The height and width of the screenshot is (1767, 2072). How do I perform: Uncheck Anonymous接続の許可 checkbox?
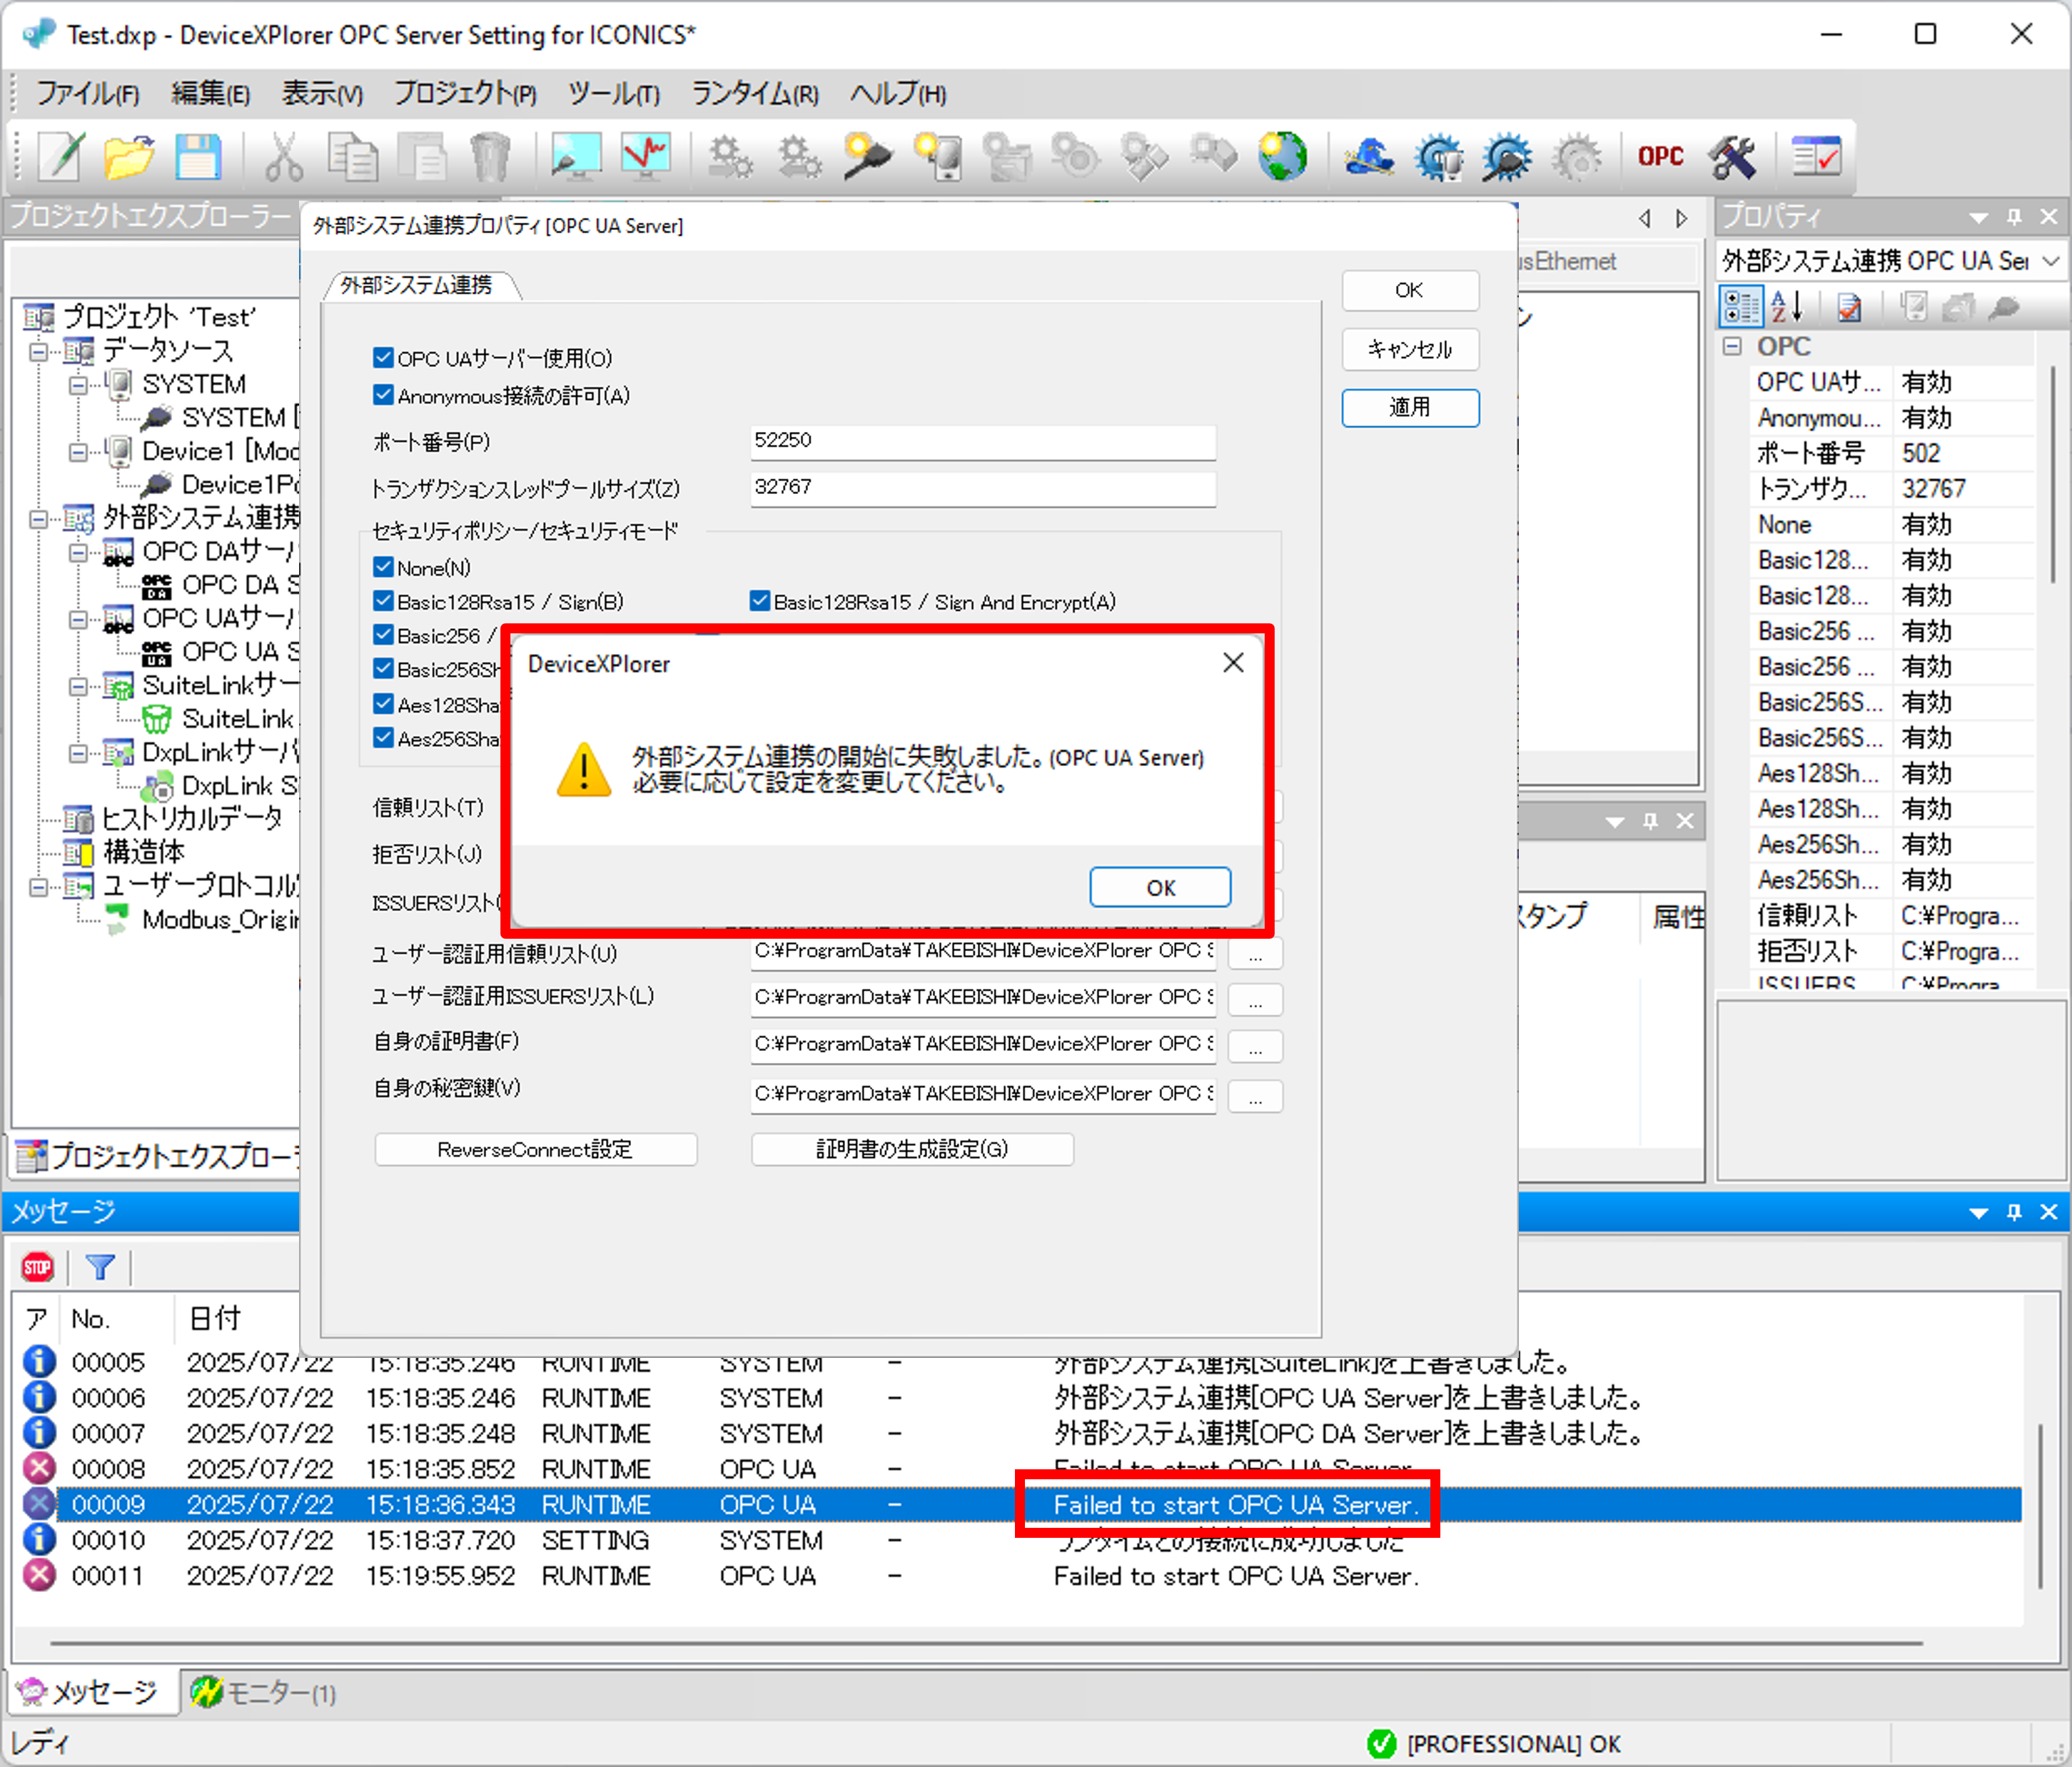click(x=383, y=395)
